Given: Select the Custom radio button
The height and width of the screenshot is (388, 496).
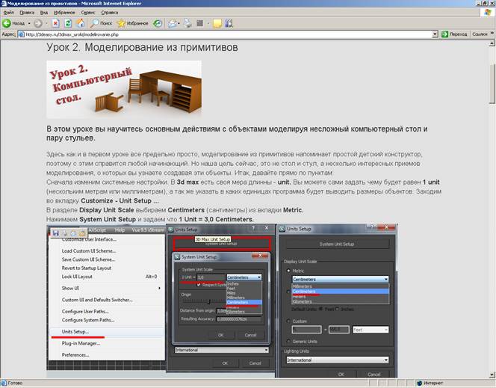Looking at the screenshot, I should pyautogui.click(x=288, y=321).
